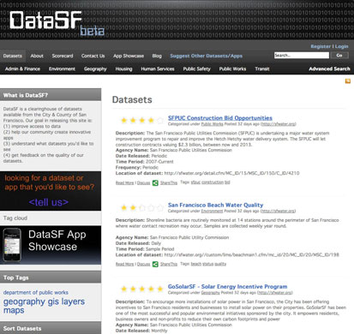Screen dimensions: 354x334
Task: Select Transit category
Action: pos(262,69)
